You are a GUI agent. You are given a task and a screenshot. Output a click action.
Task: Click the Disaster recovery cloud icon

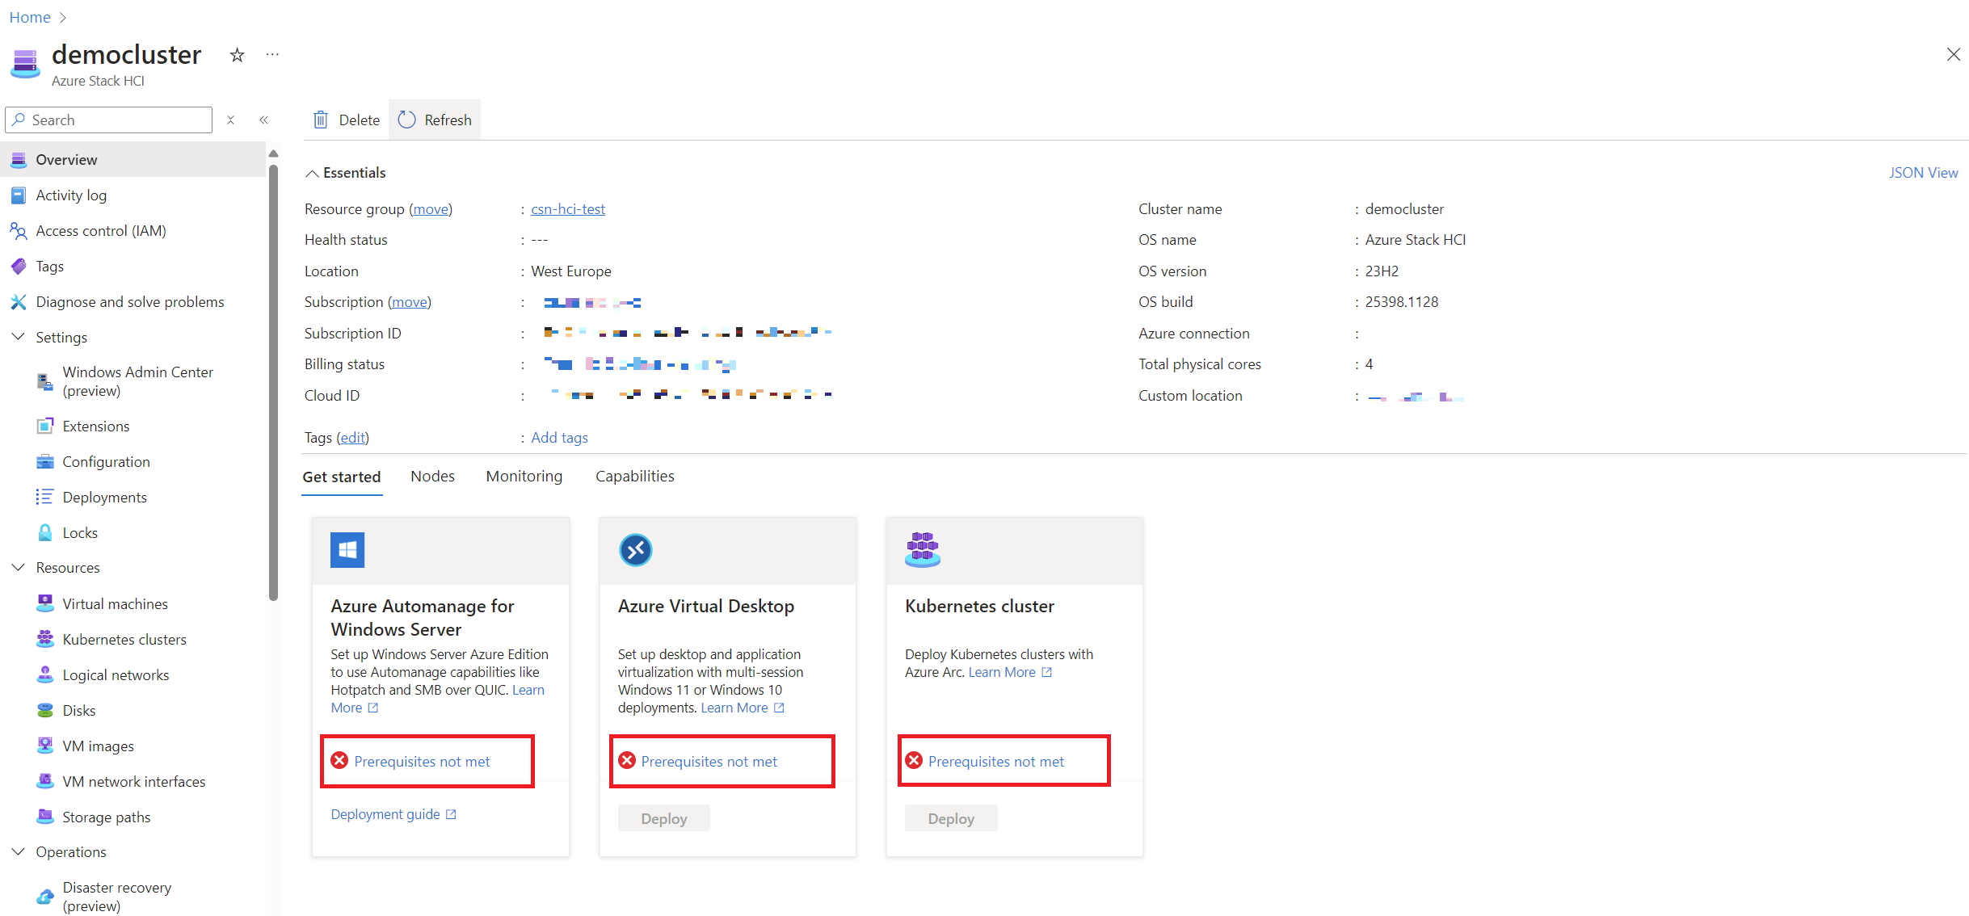coord(45,897)
